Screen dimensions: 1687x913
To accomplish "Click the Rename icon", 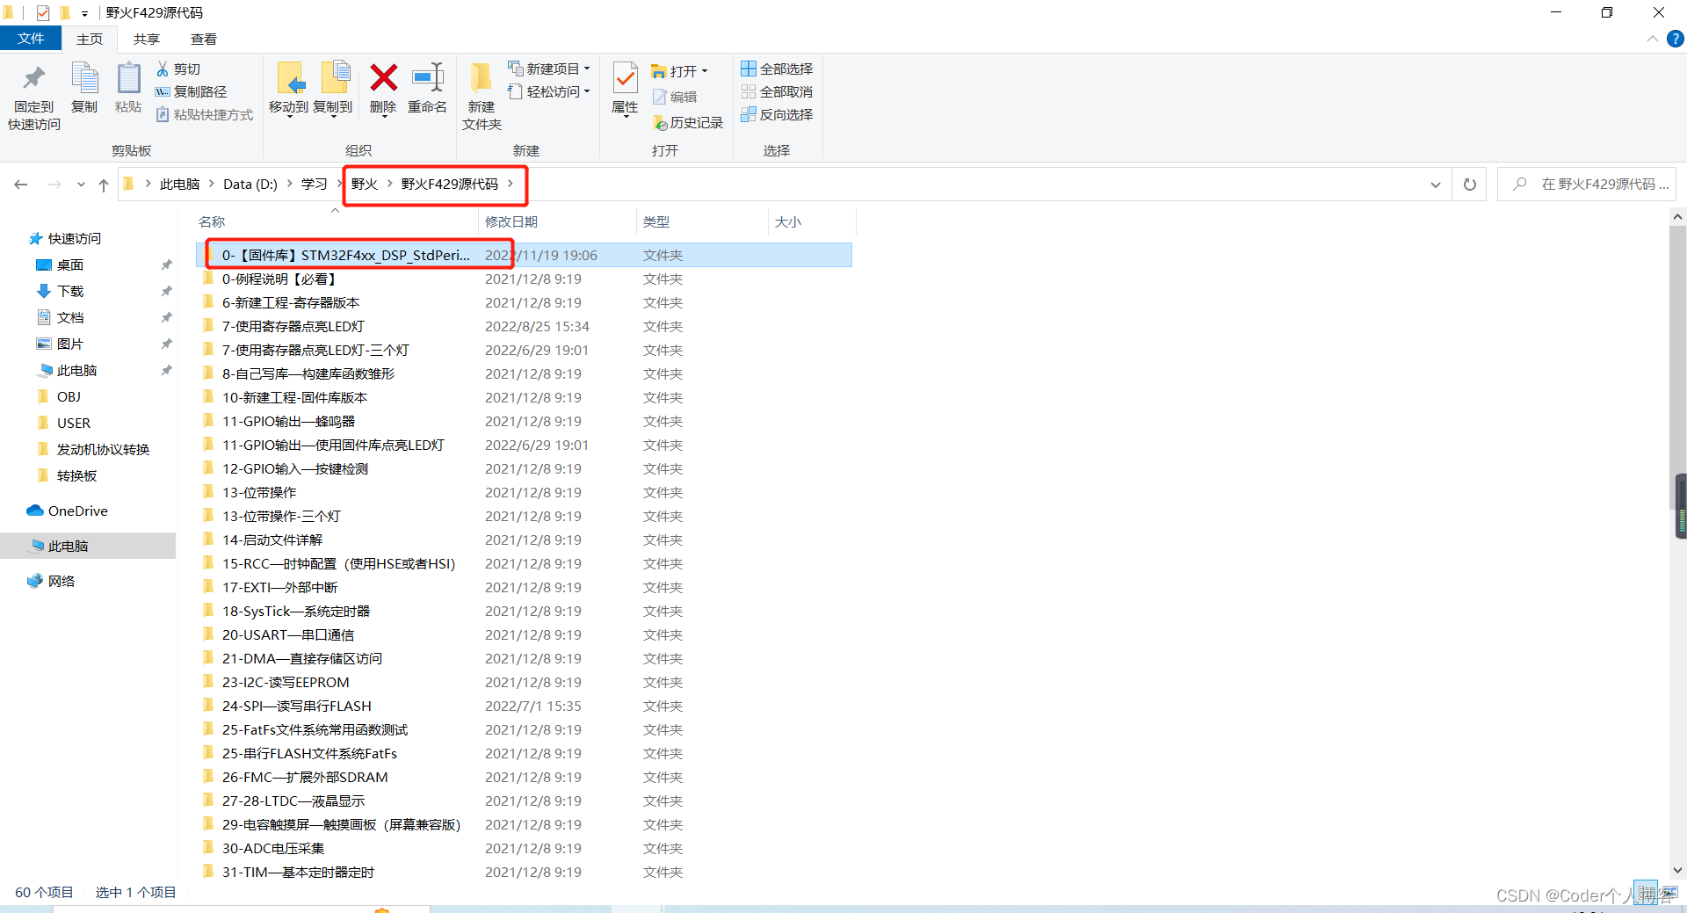I will coord(428,78).
